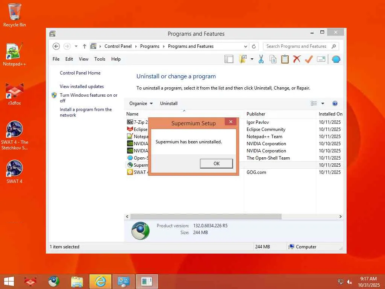Viewport: 385px width, 289px height.
Task: Open the Organize dropdown
Action: (x=141, y=103)
